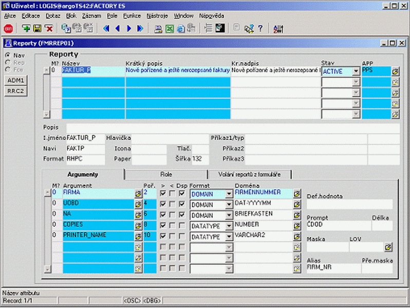Click the ADM1 button
Screen dimensions: 410x308
coord(17,80)
